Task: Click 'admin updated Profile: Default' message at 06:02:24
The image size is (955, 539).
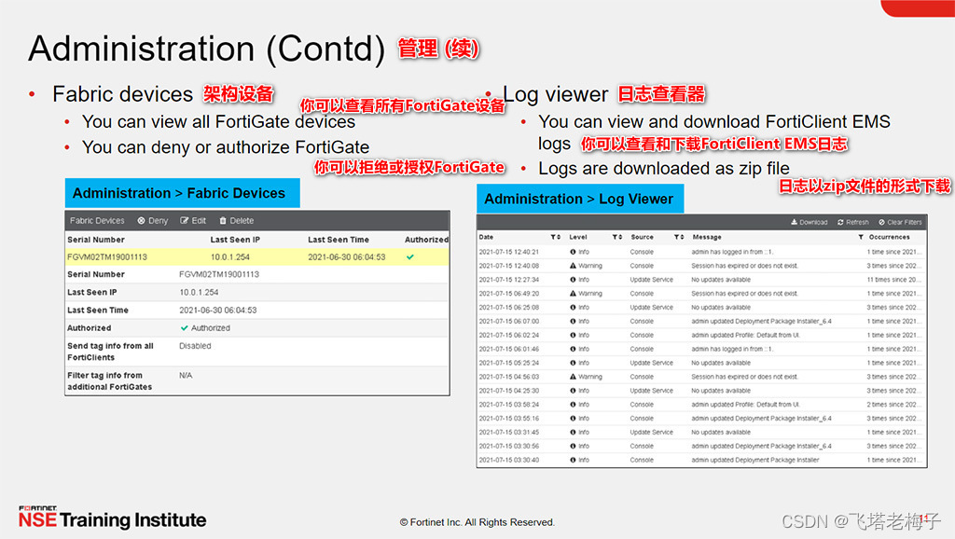Action: point(745,335)
